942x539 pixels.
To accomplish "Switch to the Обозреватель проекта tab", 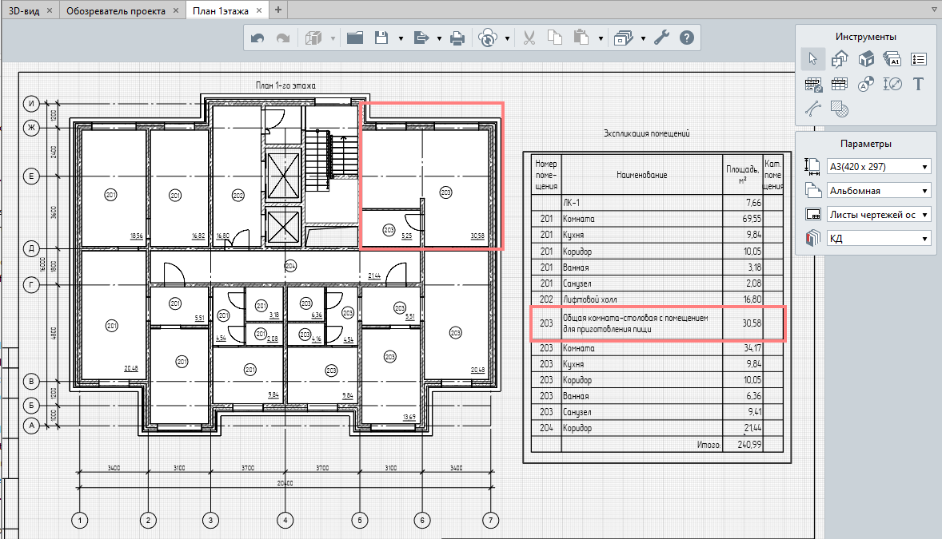I will pos(115,10).
